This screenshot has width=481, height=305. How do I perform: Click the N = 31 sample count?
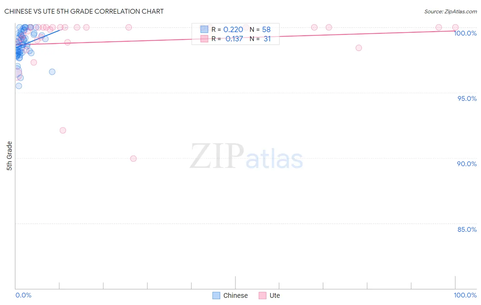click(x=260, y=39)
